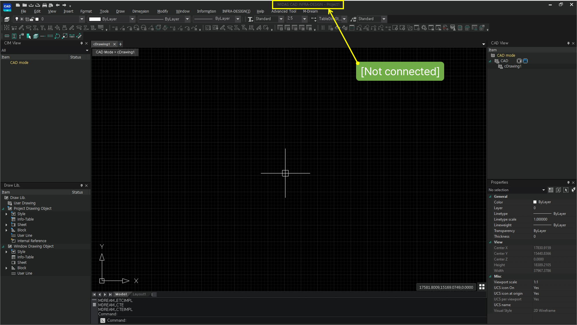Open the Dimension menu

pyautogui.click(x=140, y=11)
